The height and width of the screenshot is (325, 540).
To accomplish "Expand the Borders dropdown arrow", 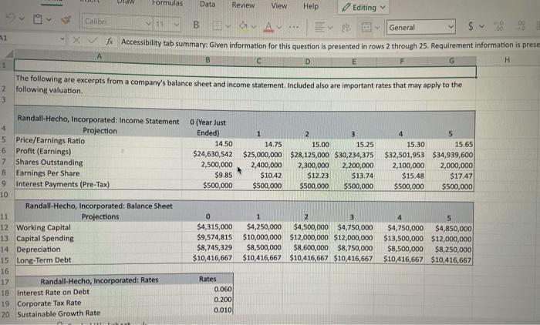I will (x=228, y=25).
